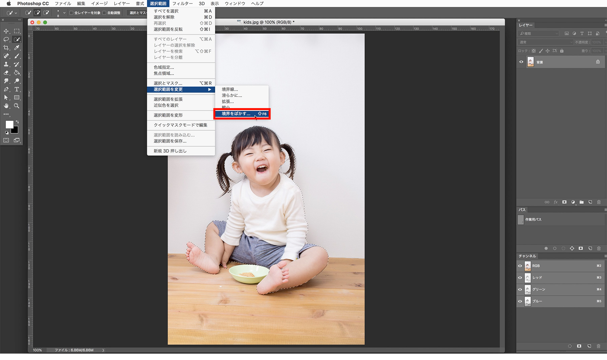Image resolution: width=607 pixels, height=360 pixels.
Task: Click Subtract from Selection brush mode in options bar
Action: pos(46,13)
